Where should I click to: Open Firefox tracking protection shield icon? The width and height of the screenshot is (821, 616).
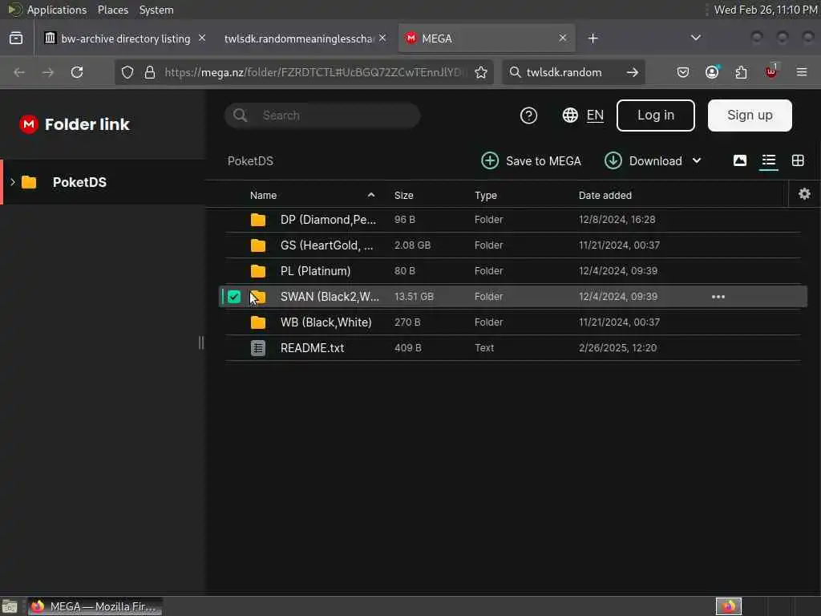tap(127, 72)
